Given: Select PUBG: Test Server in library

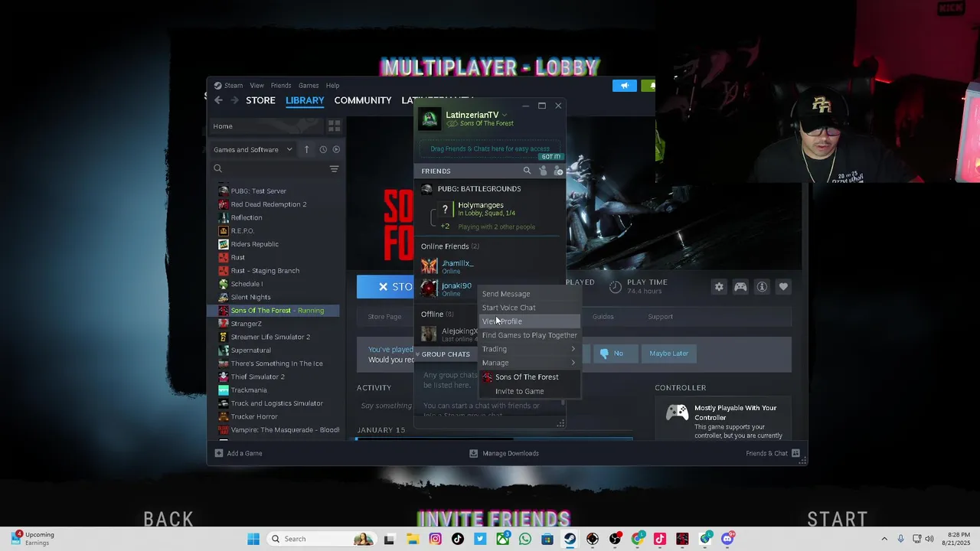Looking at the screenshot, I should (258, 191).
